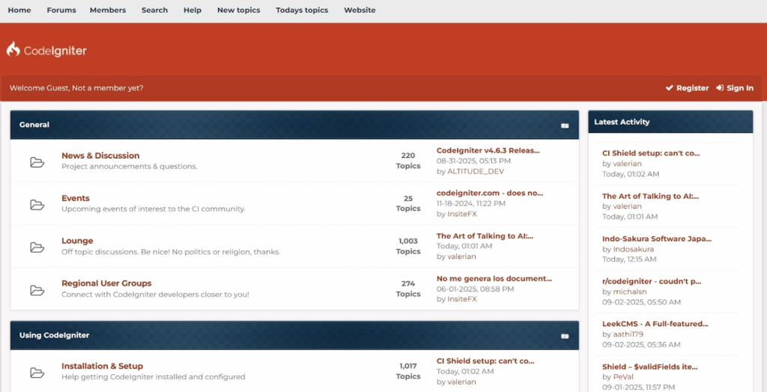Click the Lounge forum folder icon
The image size is (767, 392).
click(37, 248)
